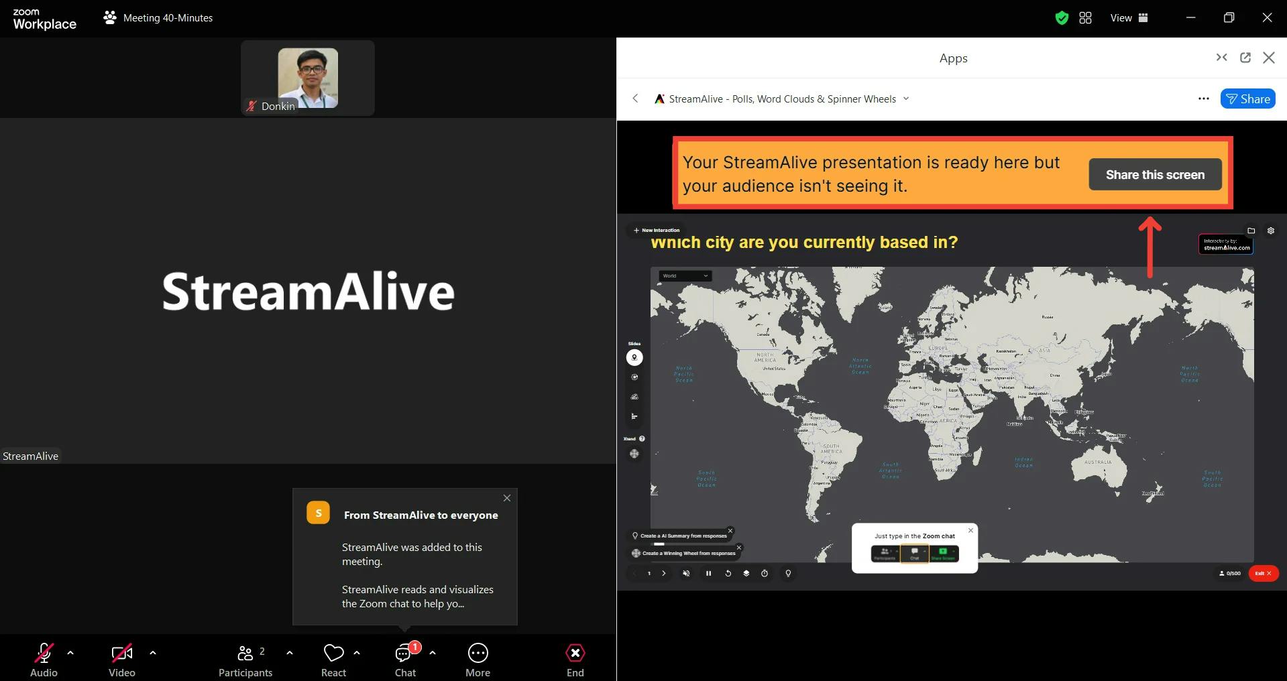
Task: Click the 'Which city are you currently based in?' question
Action: pyautogui.click(x=804, y=243)
